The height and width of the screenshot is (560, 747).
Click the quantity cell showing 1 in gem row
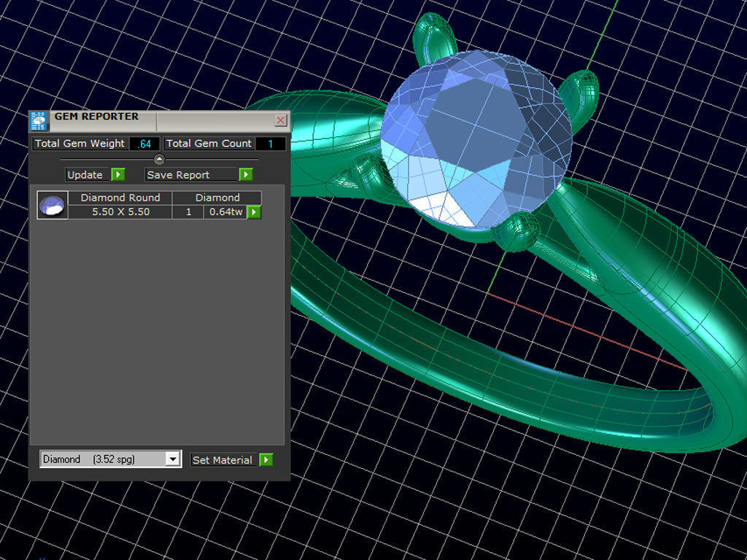pos(188,212)
